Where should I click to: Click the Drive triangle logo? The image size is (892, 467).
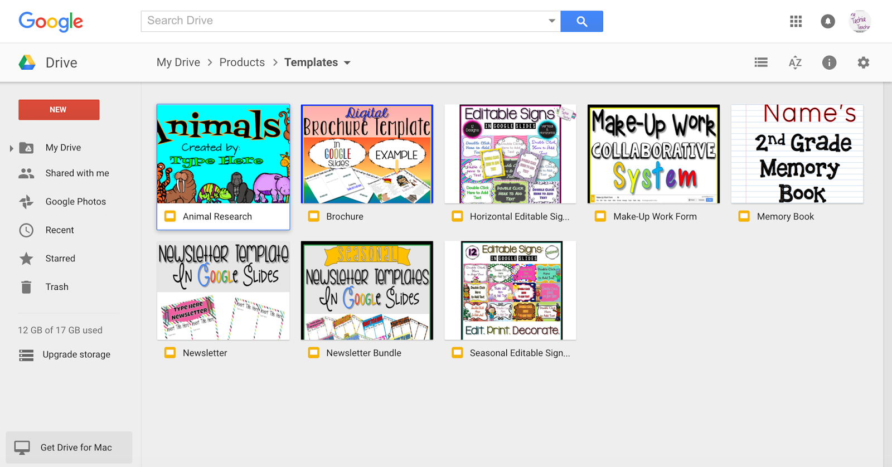(27, 62)
